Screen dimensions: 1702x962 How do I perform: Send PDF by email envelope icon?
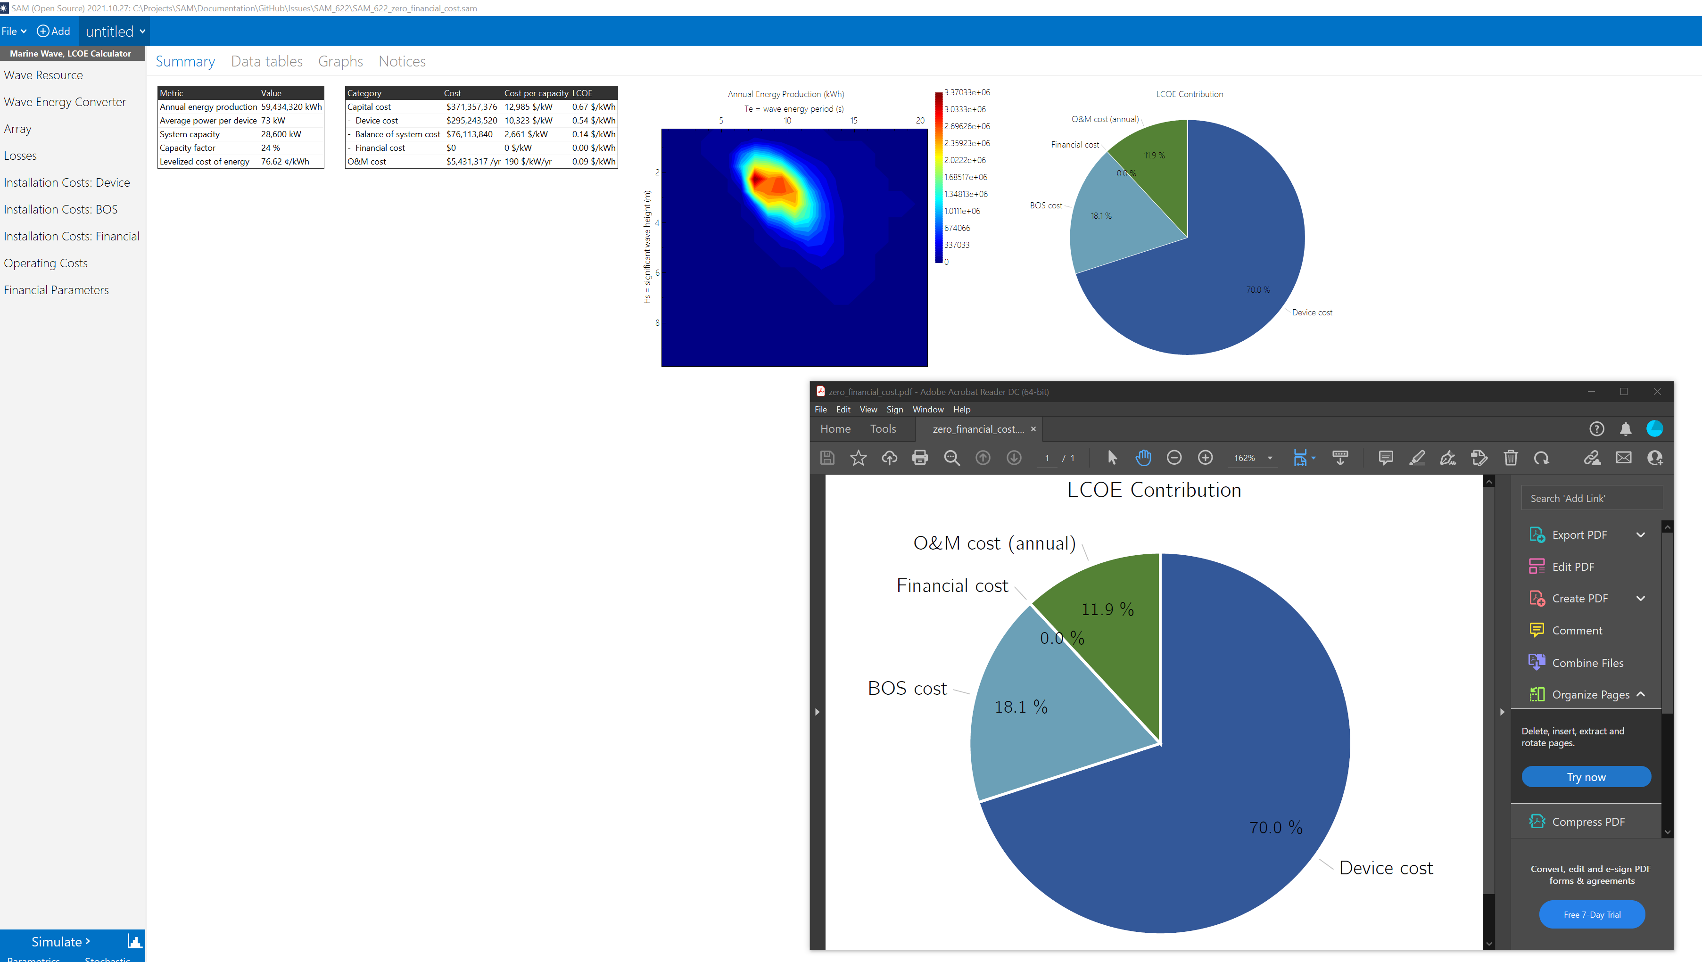point(1623,457)
